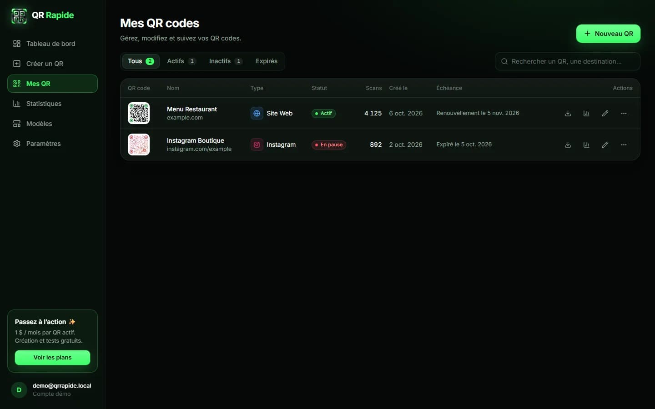
Task: Select the Inactifs filter tab
Action: [226, 61]
